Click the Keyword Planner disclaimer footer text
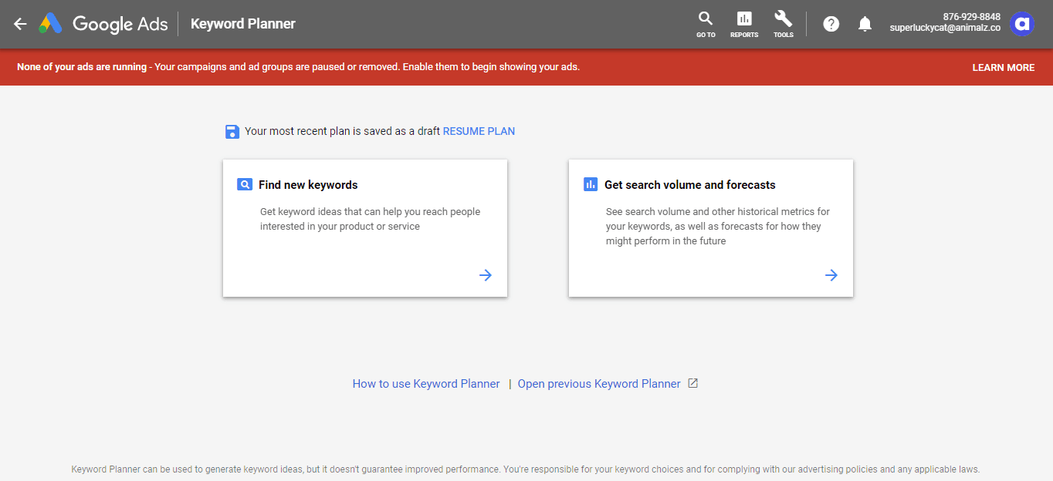 coord(525,469)
